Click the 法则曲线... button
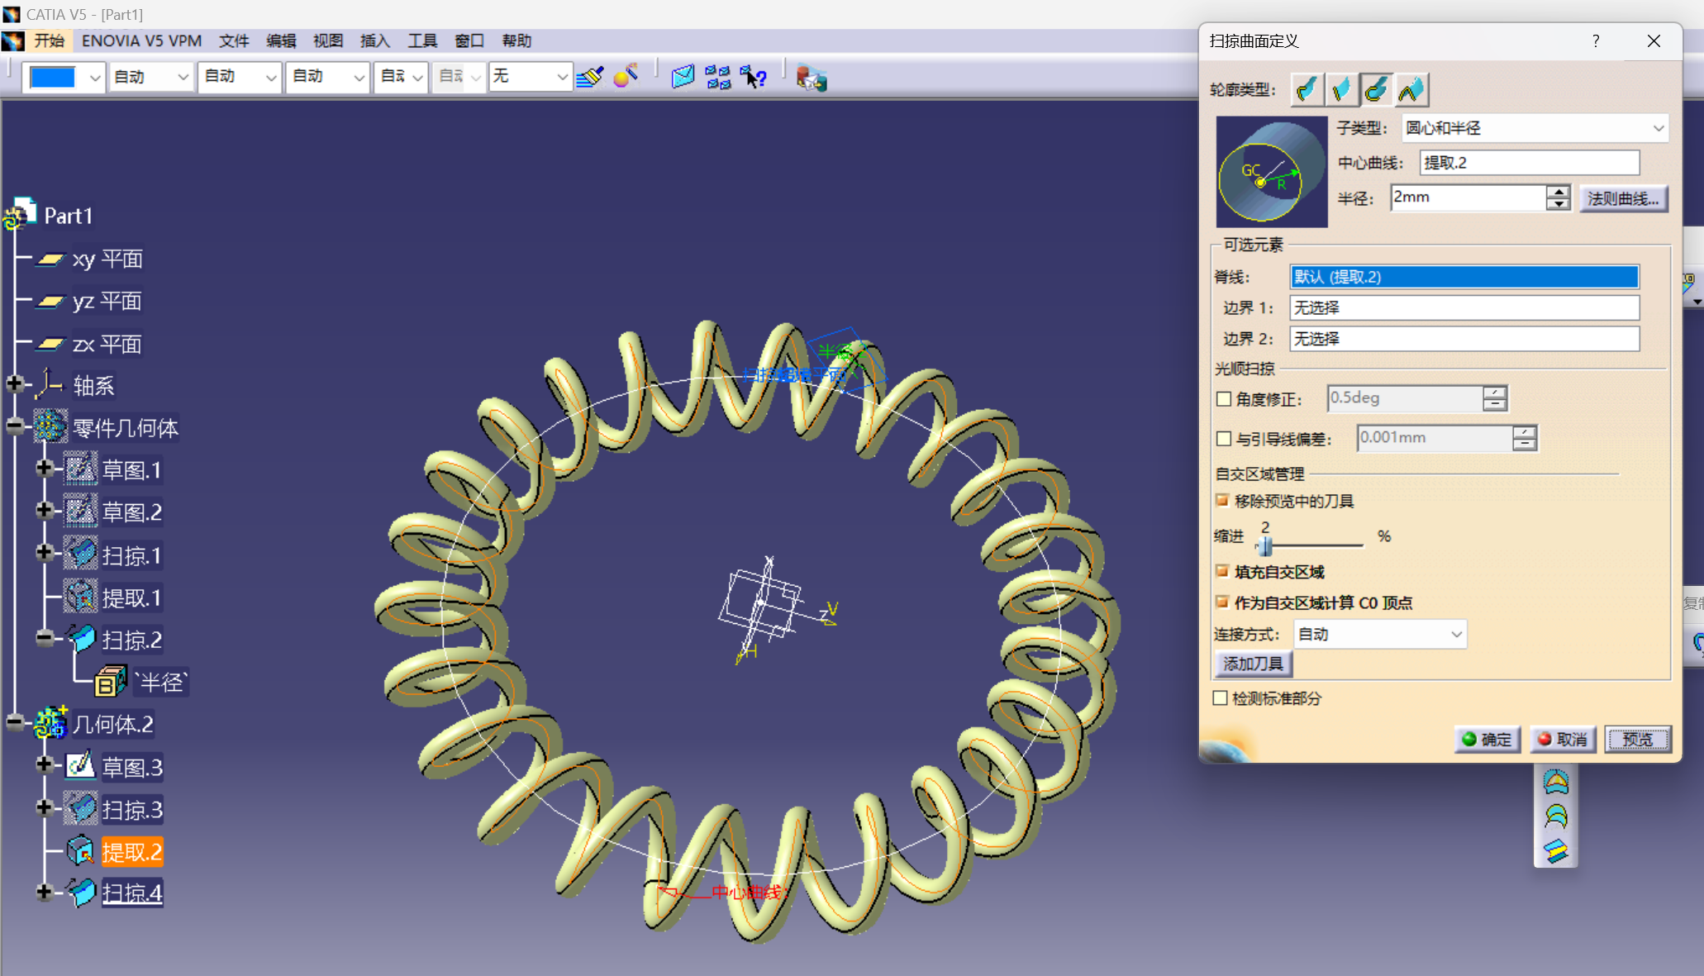Image resolution: width=1704 pixels, height=976 pixels. (x=1623, y=198)
